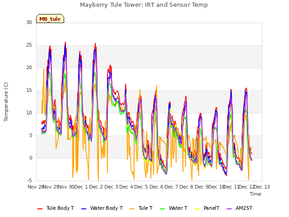Click the purple AM25T legend swatch
This screenshot has width=289, height=217.
point(229,209)
